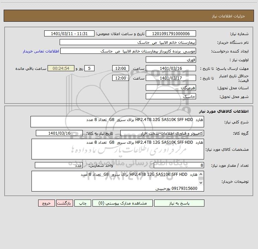Image resolution: width=258 pixels, height=249 pixels.
Task: Click the 'واحد شمارش:' label
Action: (101, 165)
